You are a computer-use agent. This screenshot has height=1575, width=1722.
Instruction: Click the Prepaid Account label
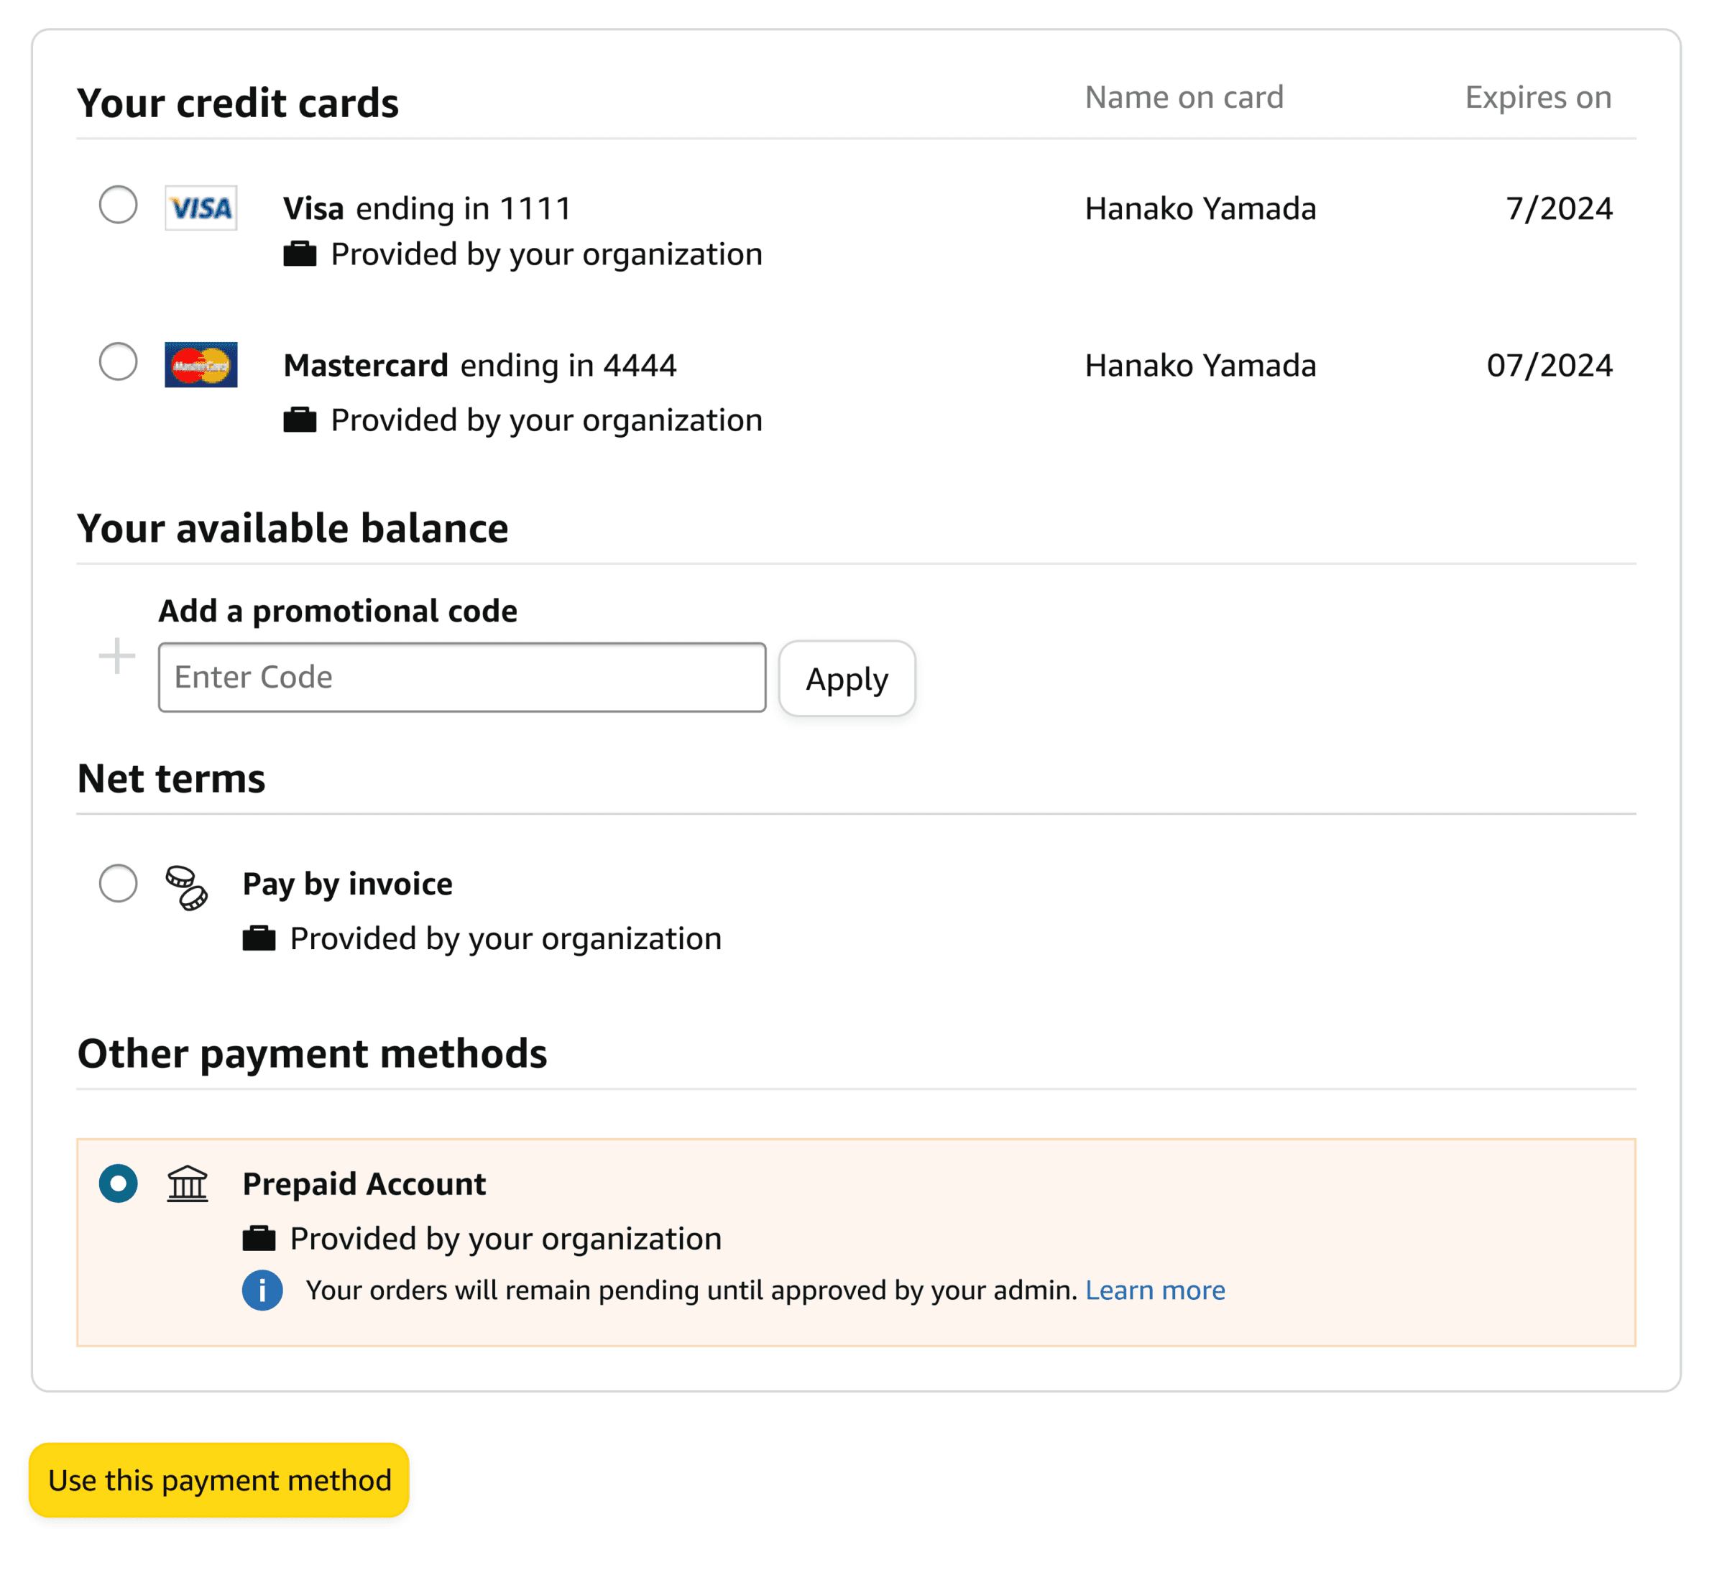364,1184
